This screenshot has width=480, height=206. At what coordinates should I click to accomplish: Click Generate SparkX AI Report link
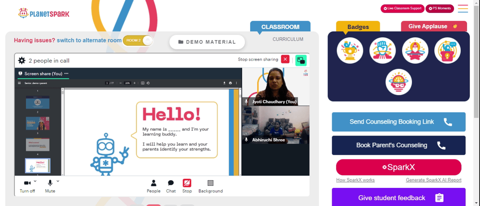coord(433,180)
